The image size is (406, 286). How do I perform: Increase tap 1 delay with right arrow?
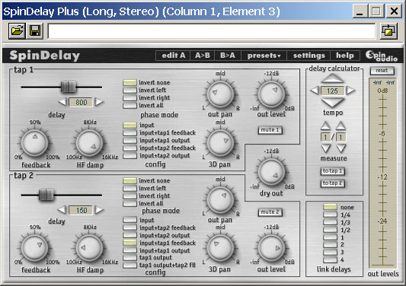[99, 102]
